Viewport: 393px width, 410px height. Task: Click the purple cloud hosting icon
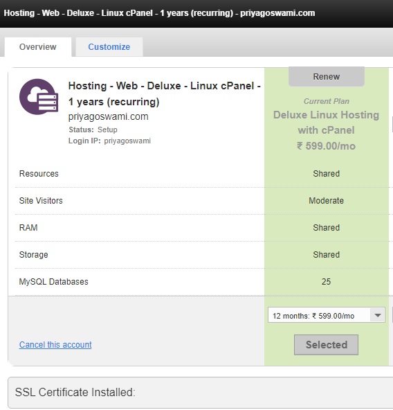(x=39, y=97)
